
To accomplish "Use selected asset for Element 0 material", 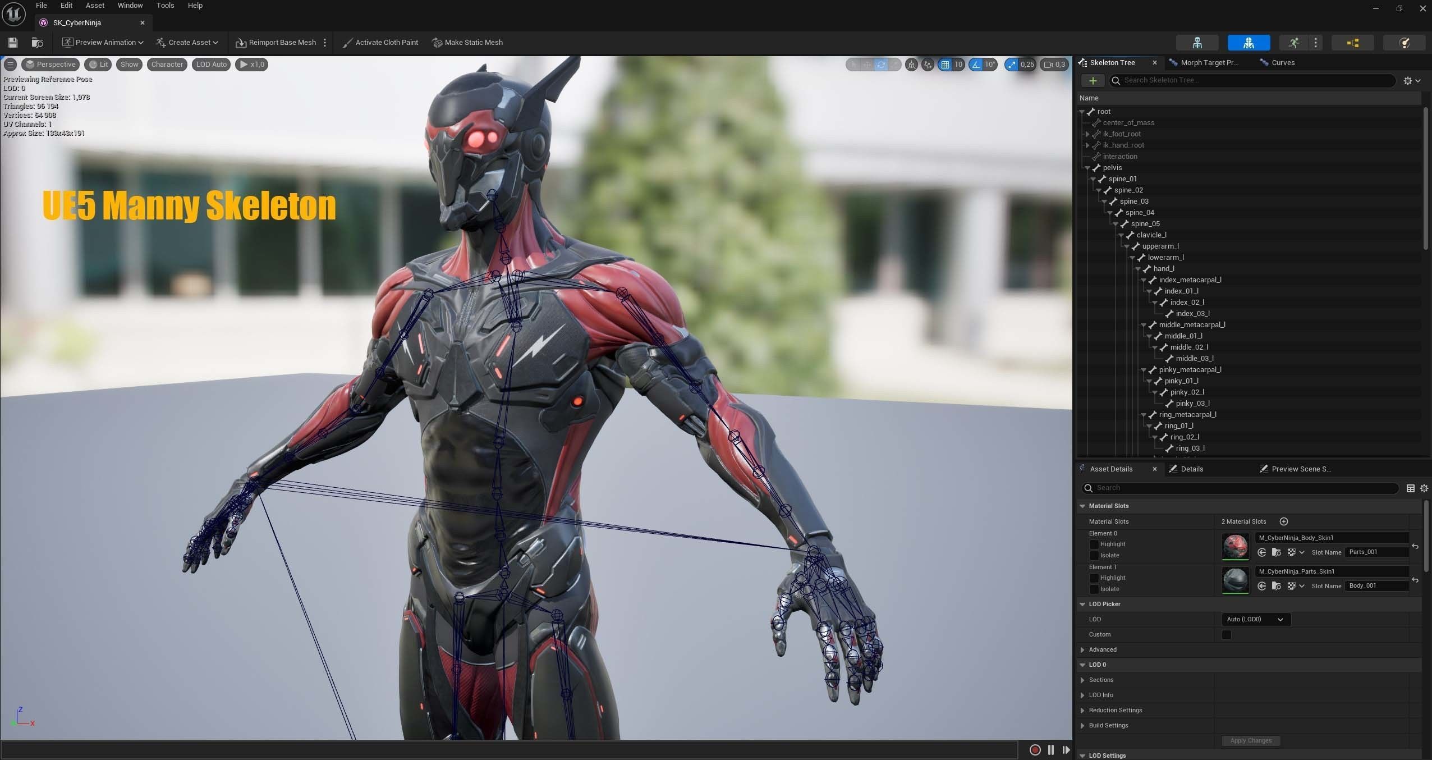I will click(x=1262, y=552).
